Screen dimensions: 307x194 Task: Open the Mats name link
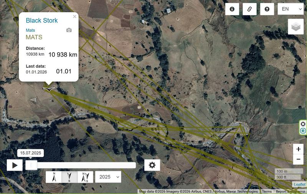[x=30, y=30]
